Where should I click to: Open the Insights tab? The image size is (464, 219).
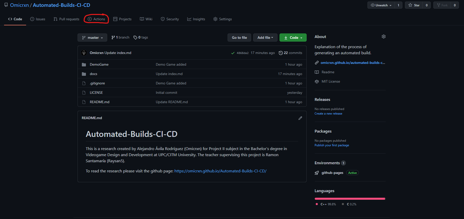(x=196, y=19)
